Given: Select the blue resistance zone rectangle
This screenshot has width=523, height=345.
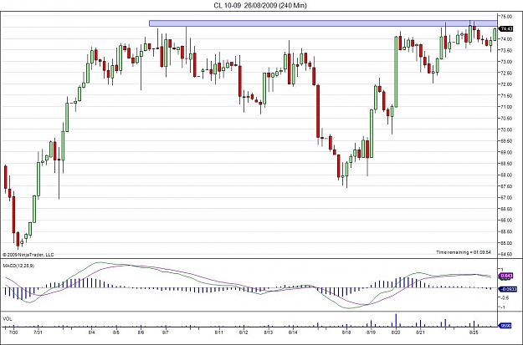Looking at the screenshot, I should (x=323, y=23).
